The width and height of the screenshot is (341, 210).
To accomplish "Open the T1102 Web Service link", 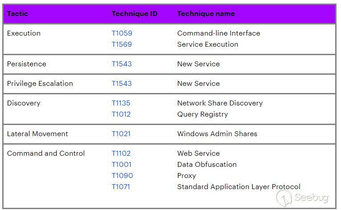I will 121,153.
